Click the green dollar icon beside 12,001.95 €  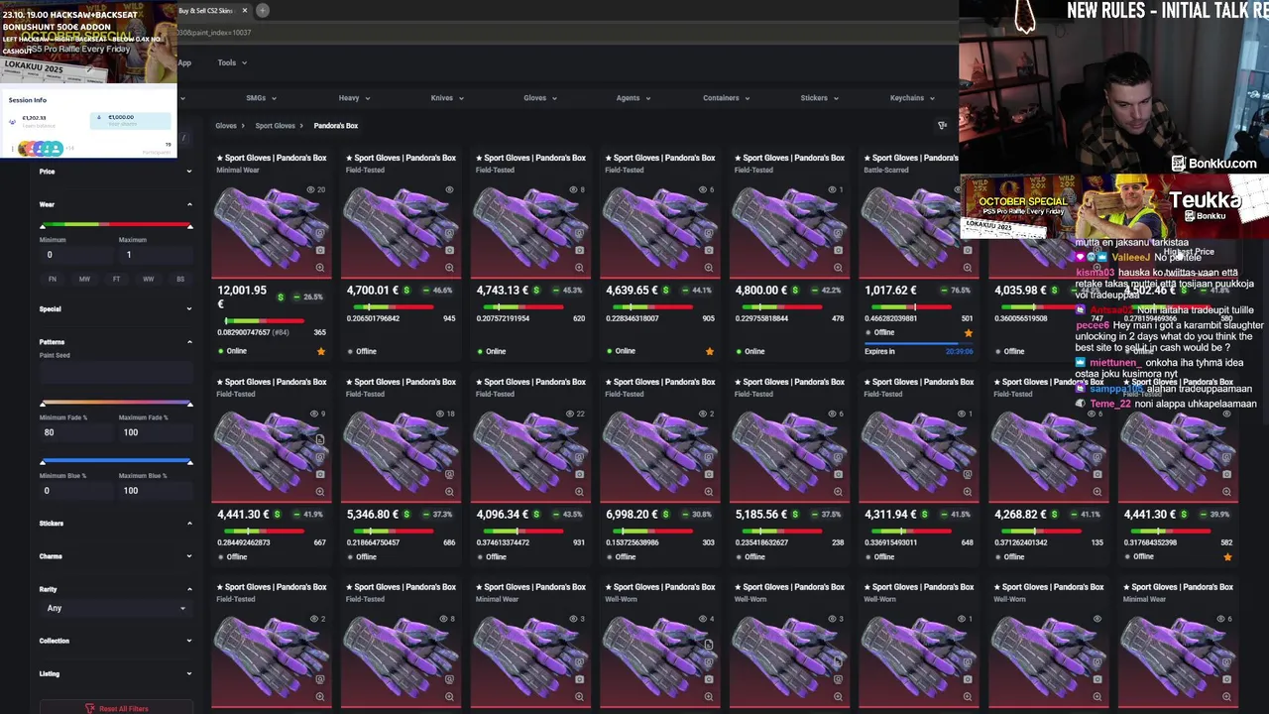click(281, 297)
